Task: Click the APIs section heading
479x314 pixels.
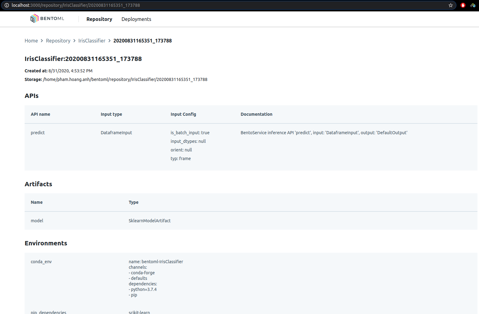Action: 32,96
